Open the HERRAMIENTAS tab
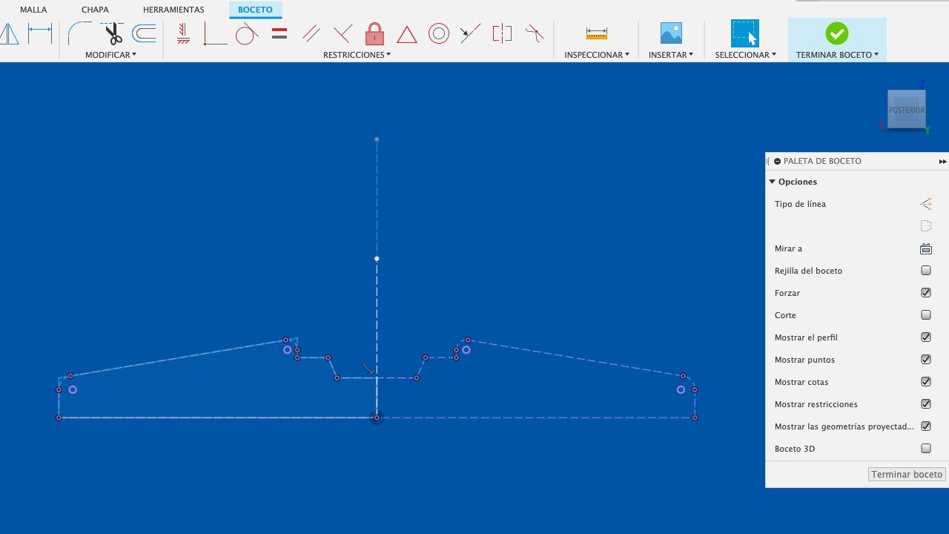The width and height of the screenshot is (949, 534). [x=173, y=10]
